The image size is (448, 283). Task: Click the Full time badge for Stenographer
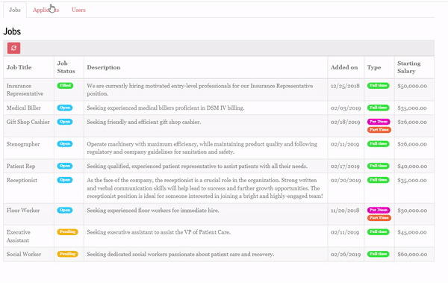[379, 144]
